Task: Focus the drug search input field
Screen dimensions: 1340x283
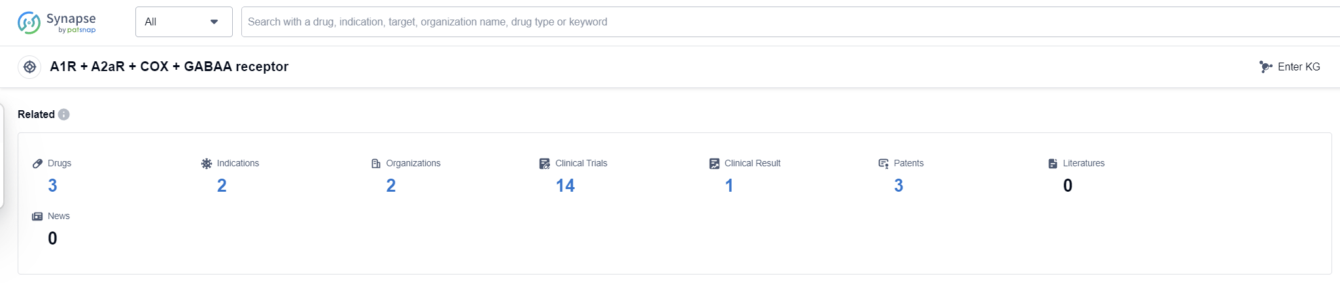Action: [x=785, y=22]
